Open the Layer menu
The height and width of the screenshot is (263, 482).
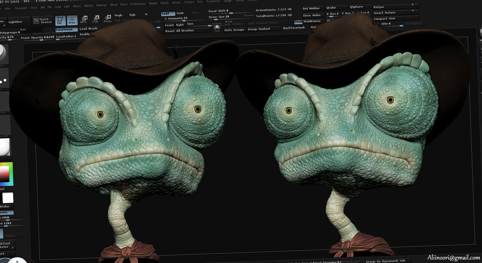pyautogui.click(x=58, y=7)
